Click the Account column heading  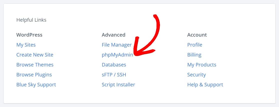(197, 35)
